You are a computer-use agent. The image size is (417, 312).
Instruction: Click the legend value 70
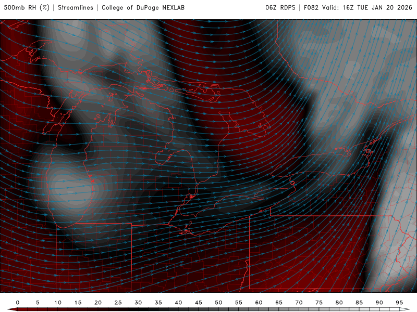[x=299, y=303]
